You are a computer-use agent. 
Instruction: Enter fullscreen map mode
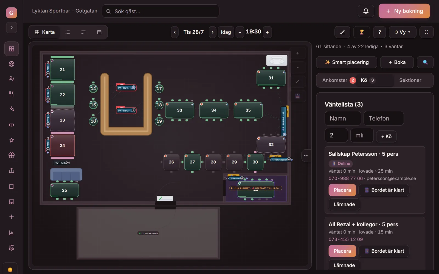(426, 32)
